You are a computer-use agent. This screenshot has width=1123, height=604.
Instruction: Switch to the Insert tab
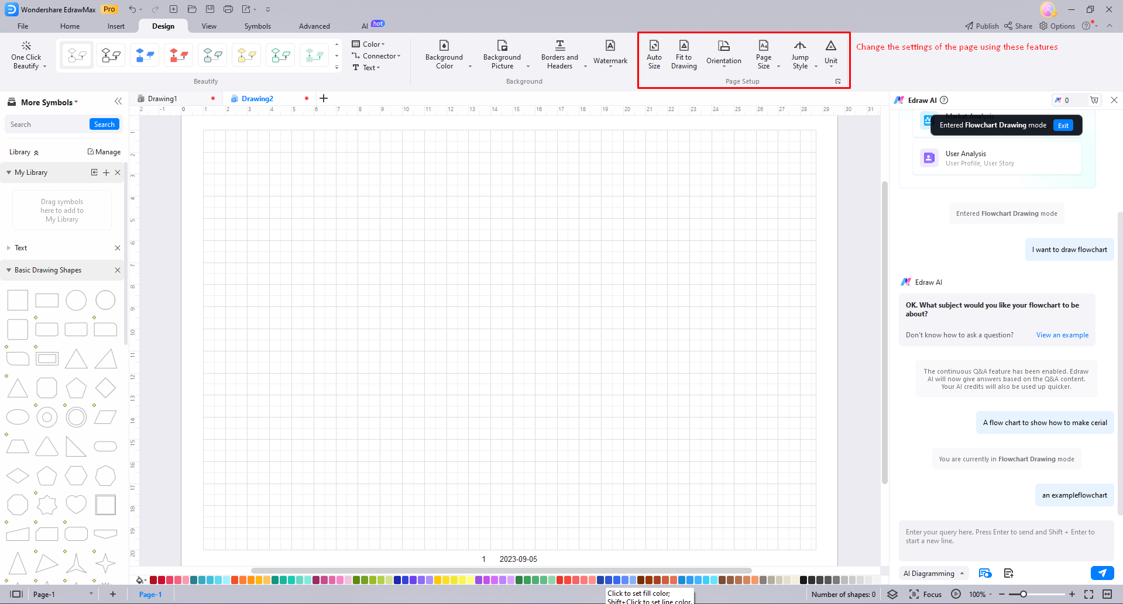tap(116, 26)
